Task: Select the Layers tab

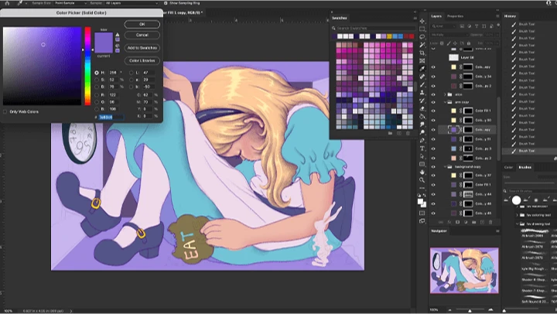Action: [x=436, y=16]
